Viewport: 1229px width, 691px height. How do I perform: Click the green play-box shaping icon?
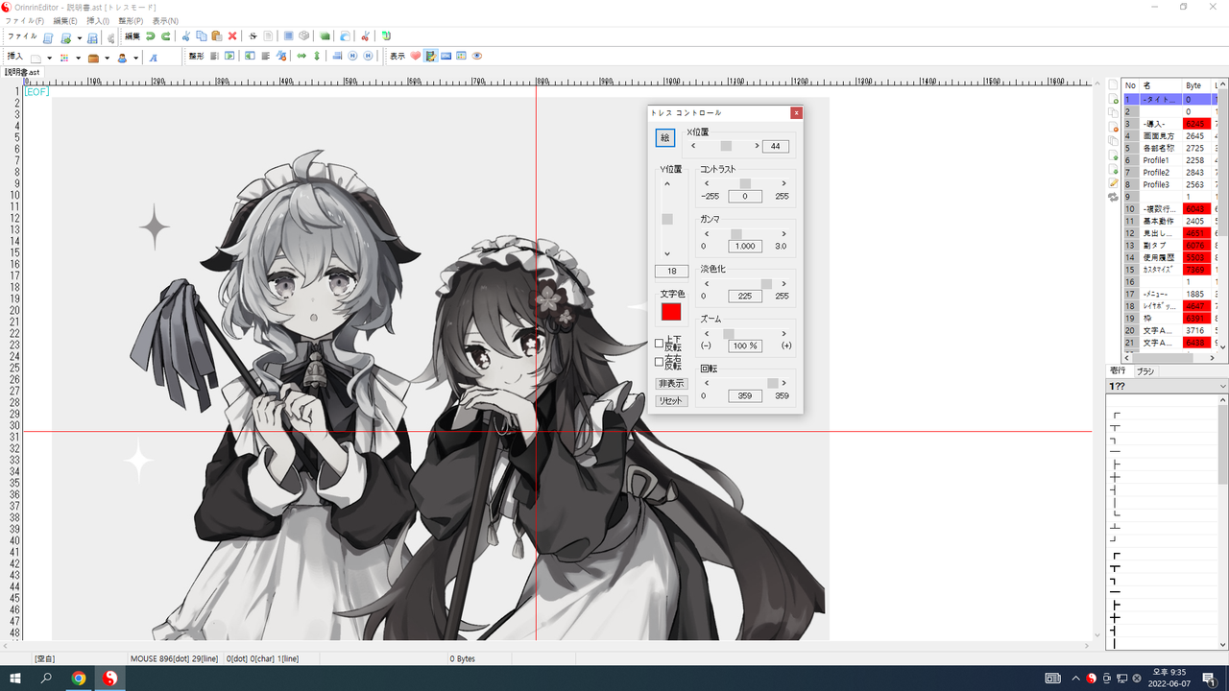click(229, 56)
